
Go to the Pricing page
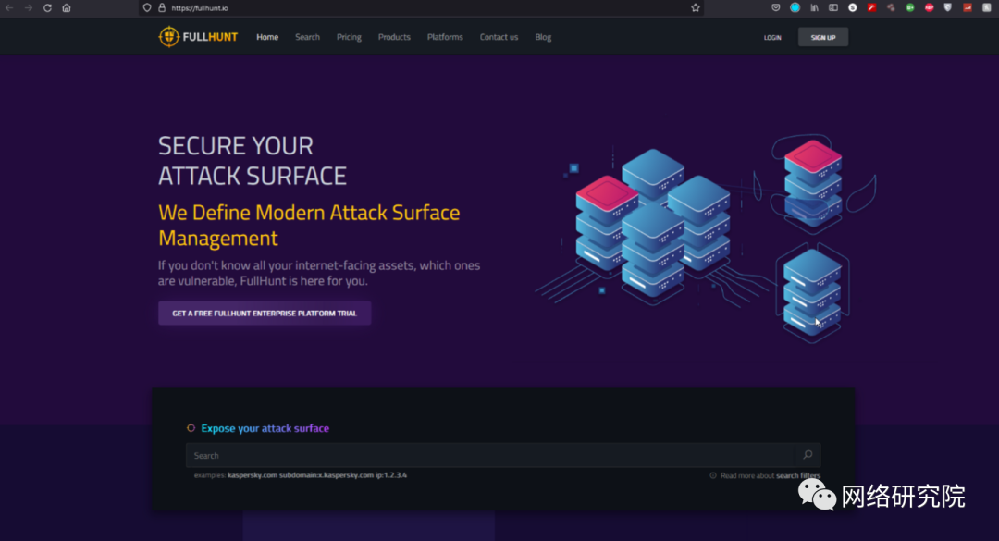(x=349, y=37)
